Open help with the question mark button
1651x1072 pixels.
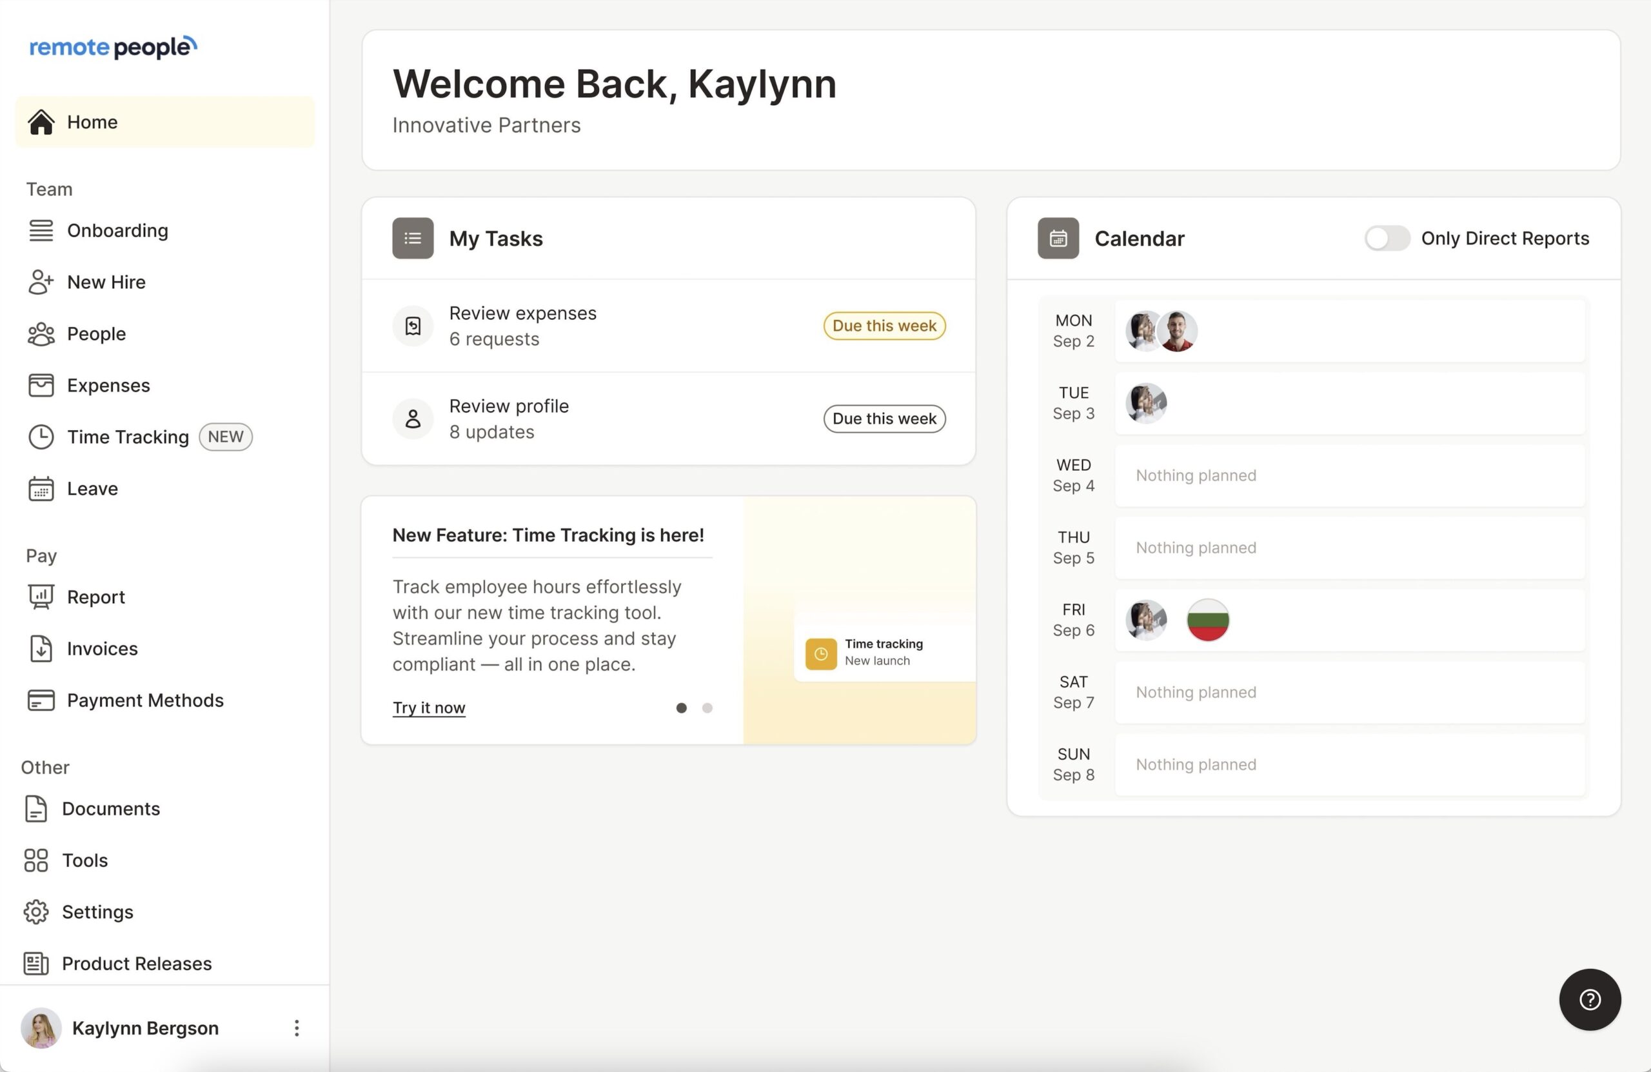[1589, 999]
